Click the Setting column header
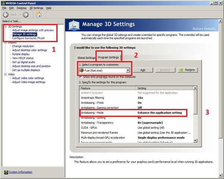This screenshot has height=179, width=224. click(x=164, y=88)
